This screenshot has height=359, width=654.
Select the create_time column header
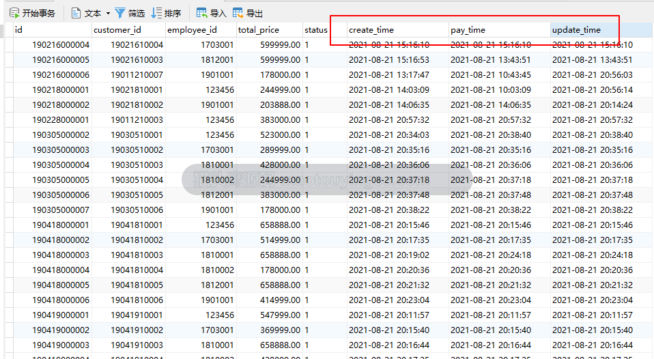[398, 30]
